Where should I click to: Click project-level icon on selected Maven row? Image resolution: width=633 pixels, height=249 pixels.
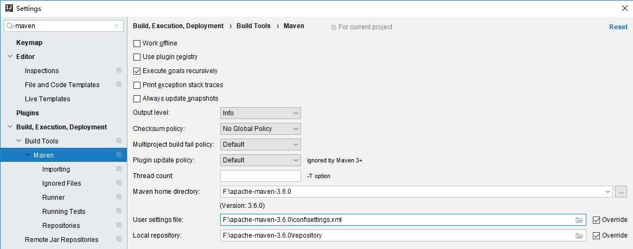click(x=119, y=155)
